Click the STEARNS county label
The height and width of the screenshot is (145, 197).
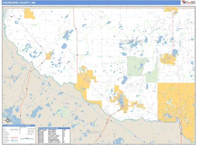[12, 77]
